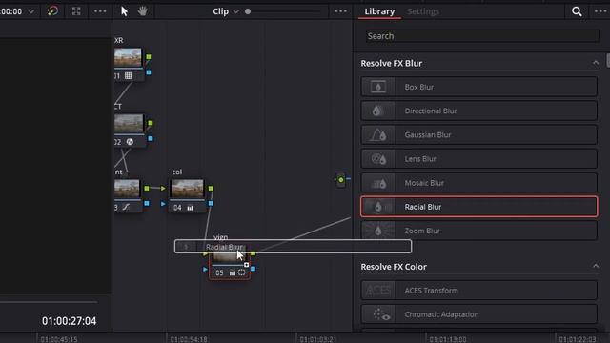
Task: Select Gaussian Blur effect
Action: pos(478,135)
